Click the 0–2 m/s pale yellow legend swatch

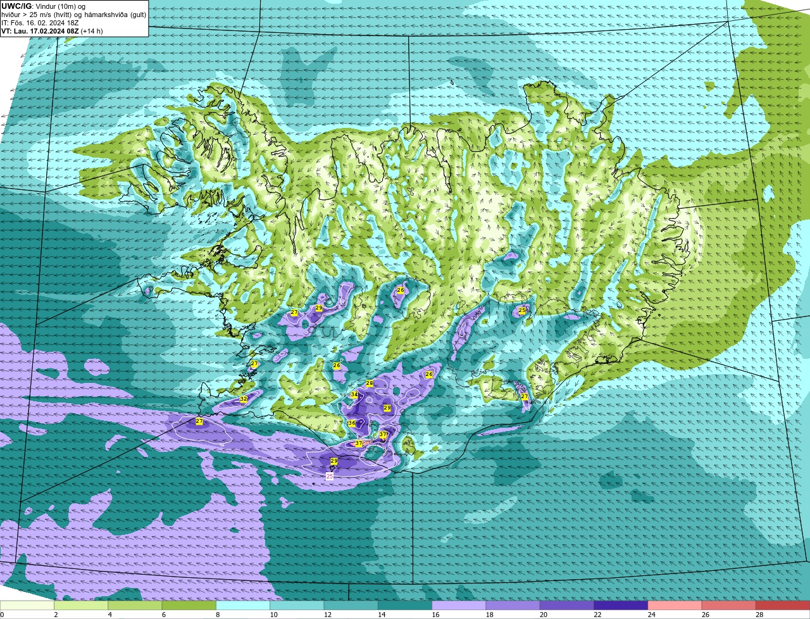(x=27, y=605)
